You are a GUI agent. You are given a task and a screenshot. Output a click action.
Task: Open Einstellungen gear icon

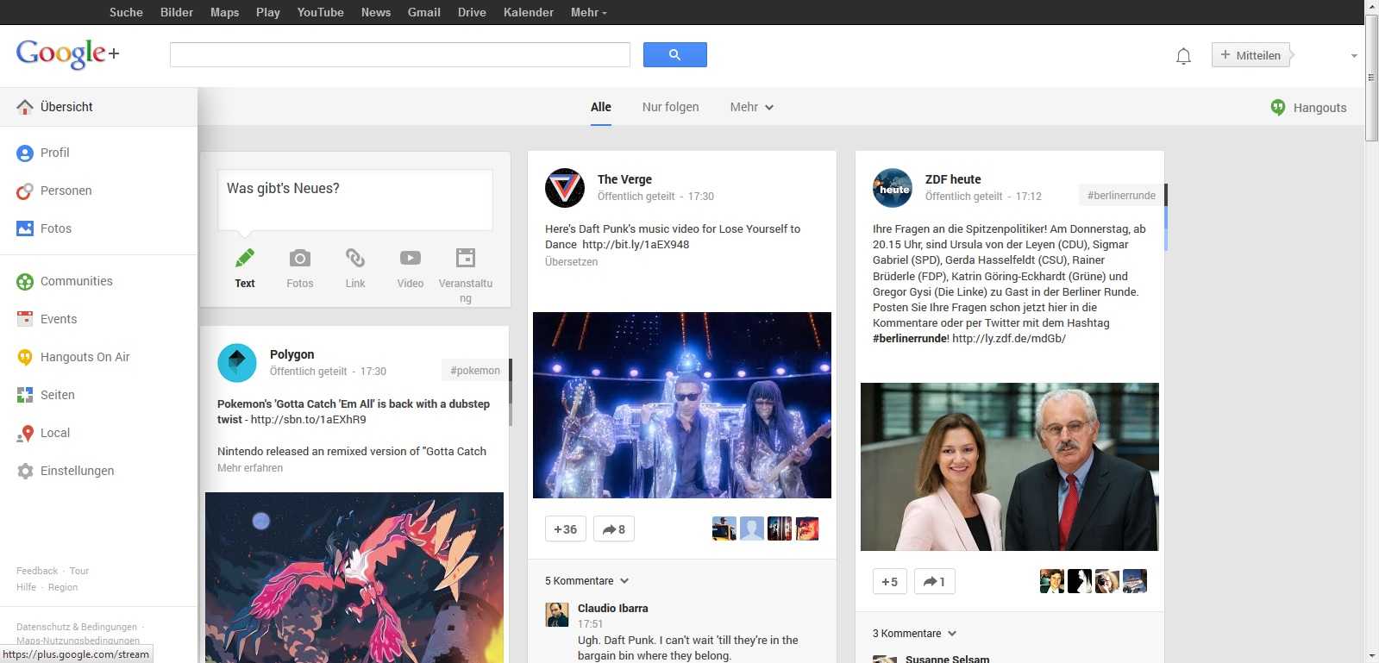tap(25, 471)
